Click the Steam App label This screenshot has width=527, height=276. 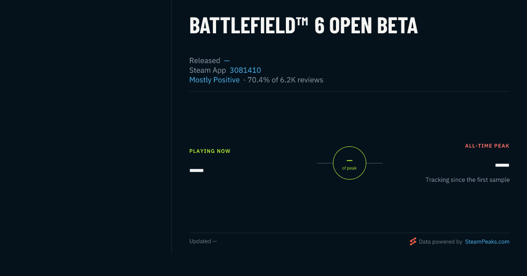click(x=208, y=70)
